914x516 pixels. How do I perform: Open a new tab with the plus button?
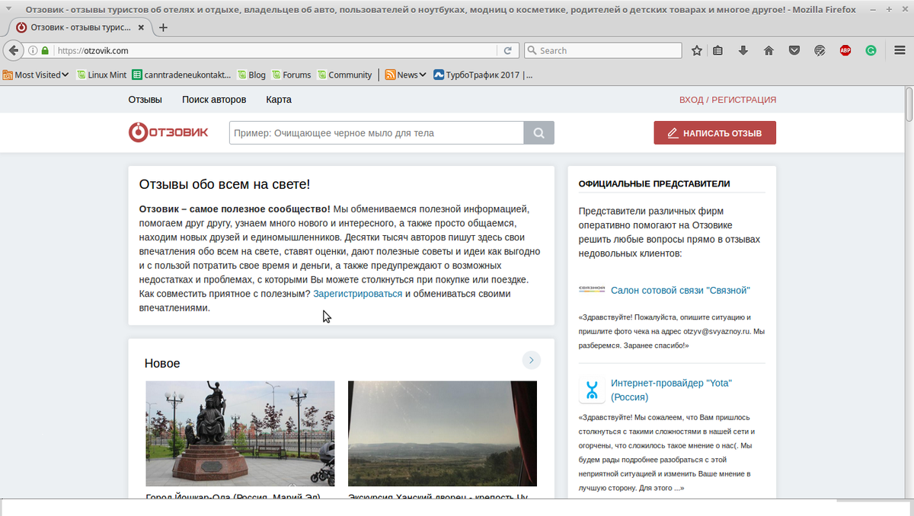163,27
